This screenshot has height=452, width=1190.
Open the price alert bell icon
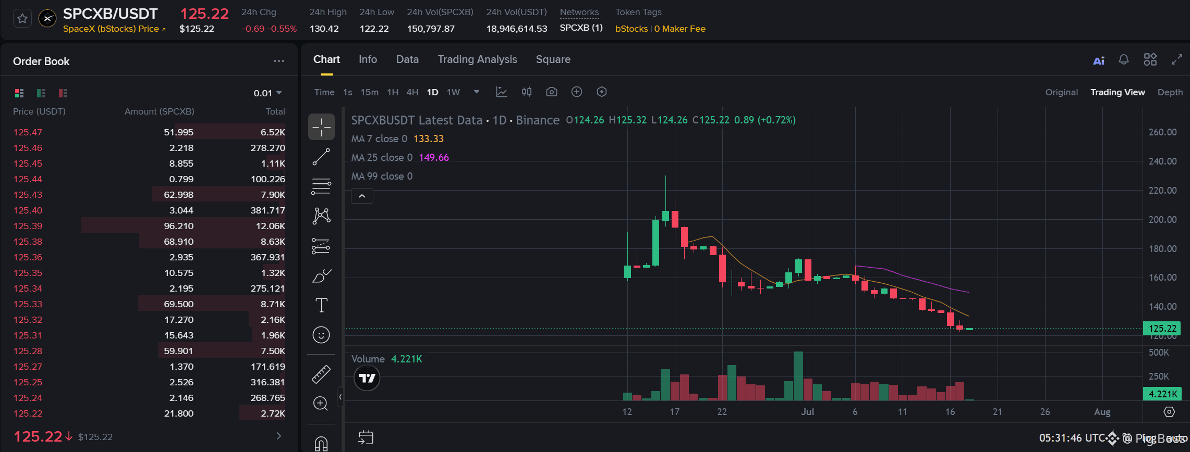(x=1124, y=60)
